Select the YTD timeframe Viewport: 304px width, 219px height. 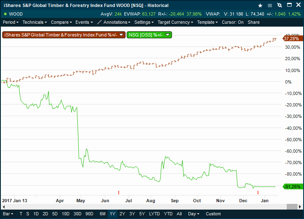coord(168,214)
